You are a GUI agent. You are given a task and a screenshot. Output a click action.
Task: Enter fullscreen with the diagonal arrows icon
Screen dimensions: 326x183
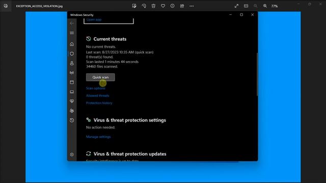236,6
